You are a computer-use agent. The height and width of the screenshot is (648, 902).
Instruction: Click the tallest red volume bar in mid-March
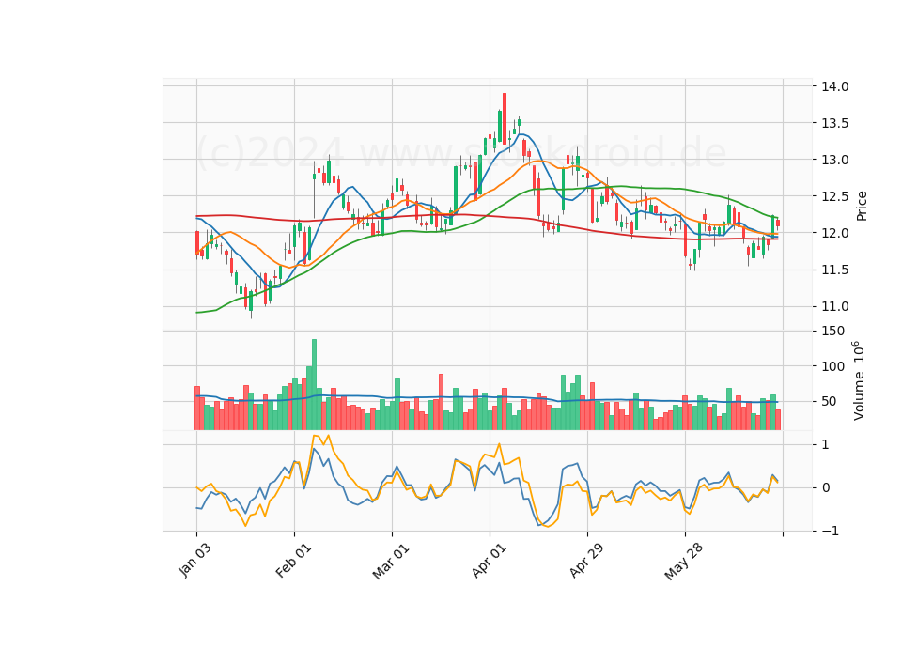442,402
